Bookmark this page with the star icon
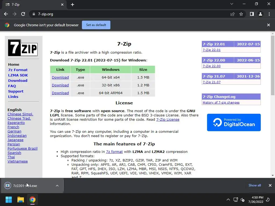This screenshot has height=206, width=275. 241,14
